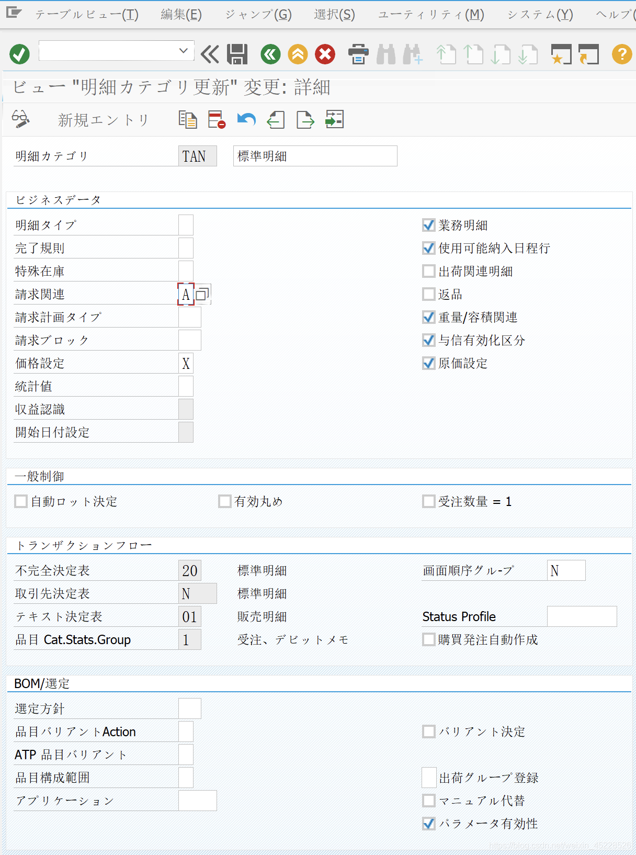Click the テキスト決定表 field showing 01
The image size is (636, 855).
[190, 616]
